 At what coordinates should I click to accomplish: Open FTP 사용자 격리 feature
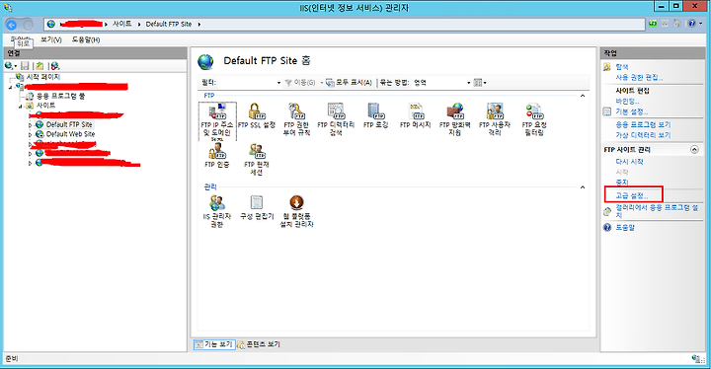495,120
